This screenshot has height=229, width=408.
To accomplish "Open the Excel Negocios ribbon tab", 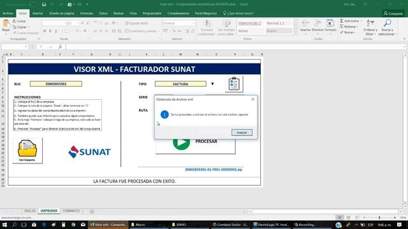I will 206,13.
